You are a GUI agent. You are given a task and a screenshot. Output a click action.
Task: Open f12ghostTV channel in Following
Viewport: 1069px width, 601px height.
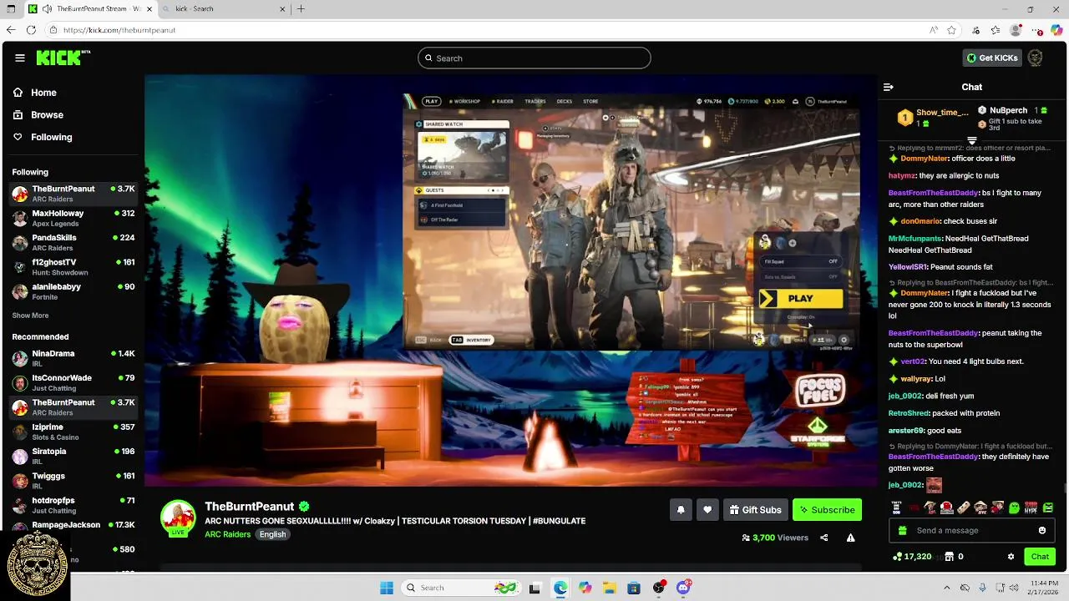tap(73, 267)
